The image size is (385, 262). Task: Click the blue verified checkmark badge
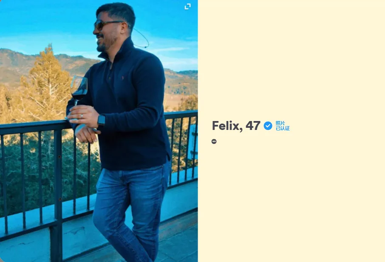point(268,126)
